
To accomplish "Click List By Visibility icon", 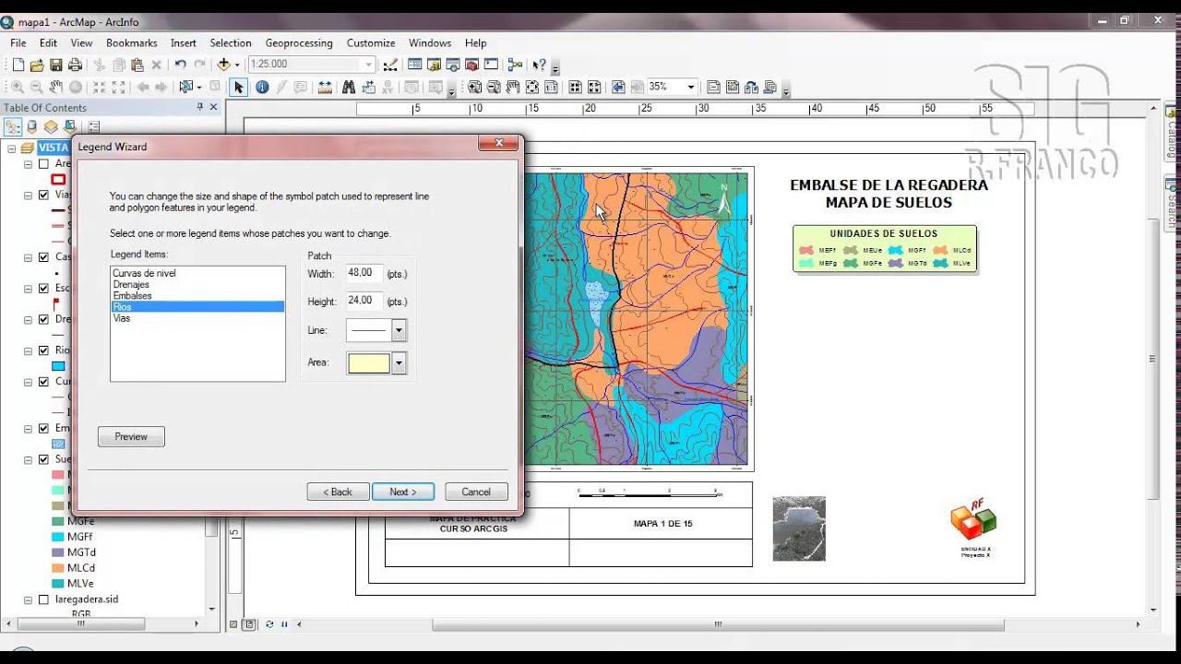I will click(x=51, y=126).
